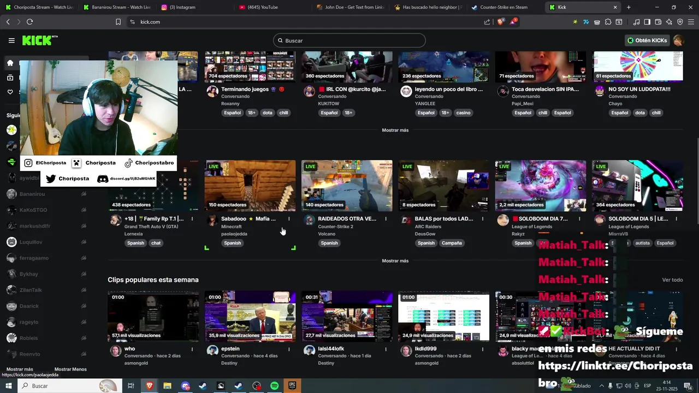
Task: Open Volcano channel link
Action: click(x=327, y=234)
